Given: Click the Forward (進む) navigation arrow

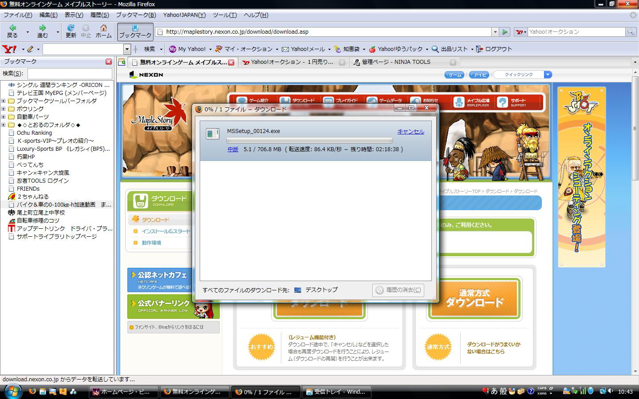Looking at the screenshot, I should [42, 31].
